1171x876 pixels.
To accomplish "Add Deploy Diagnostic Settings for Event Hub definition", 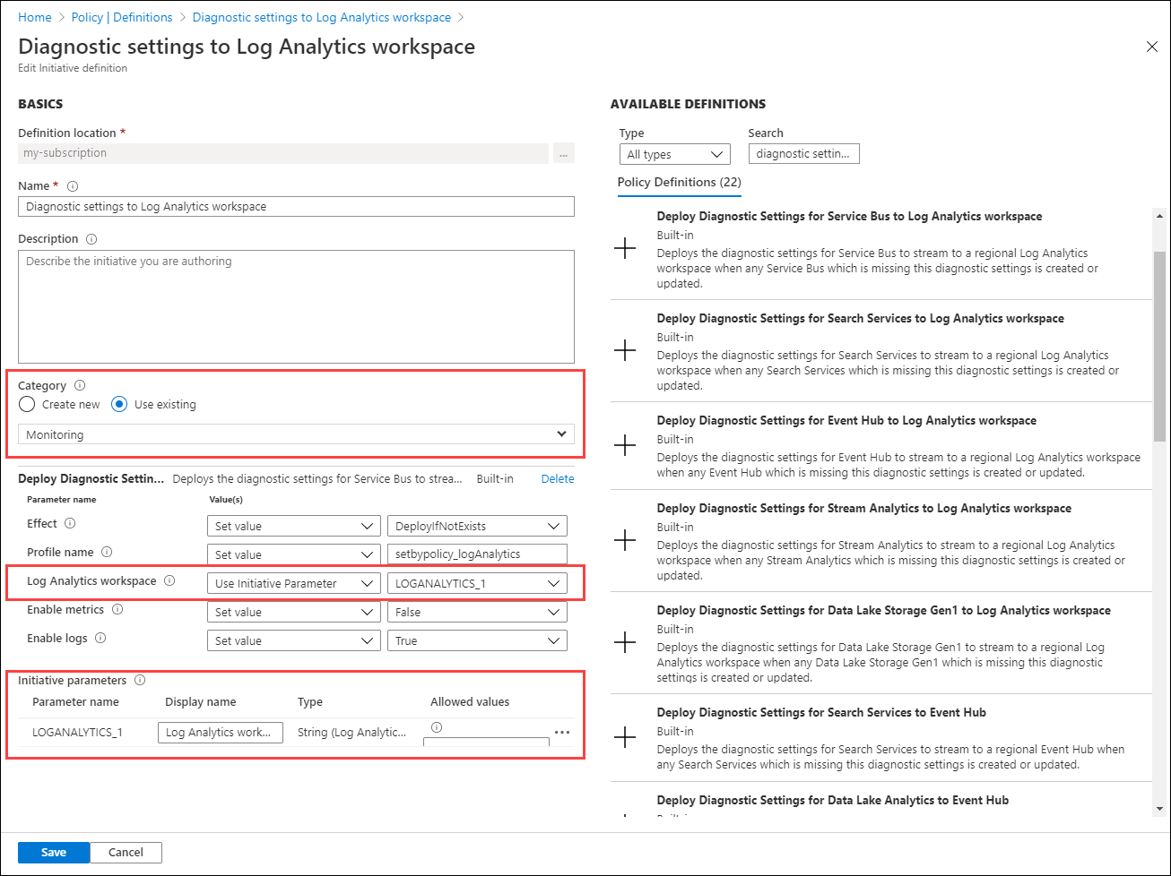I will 625,445.
